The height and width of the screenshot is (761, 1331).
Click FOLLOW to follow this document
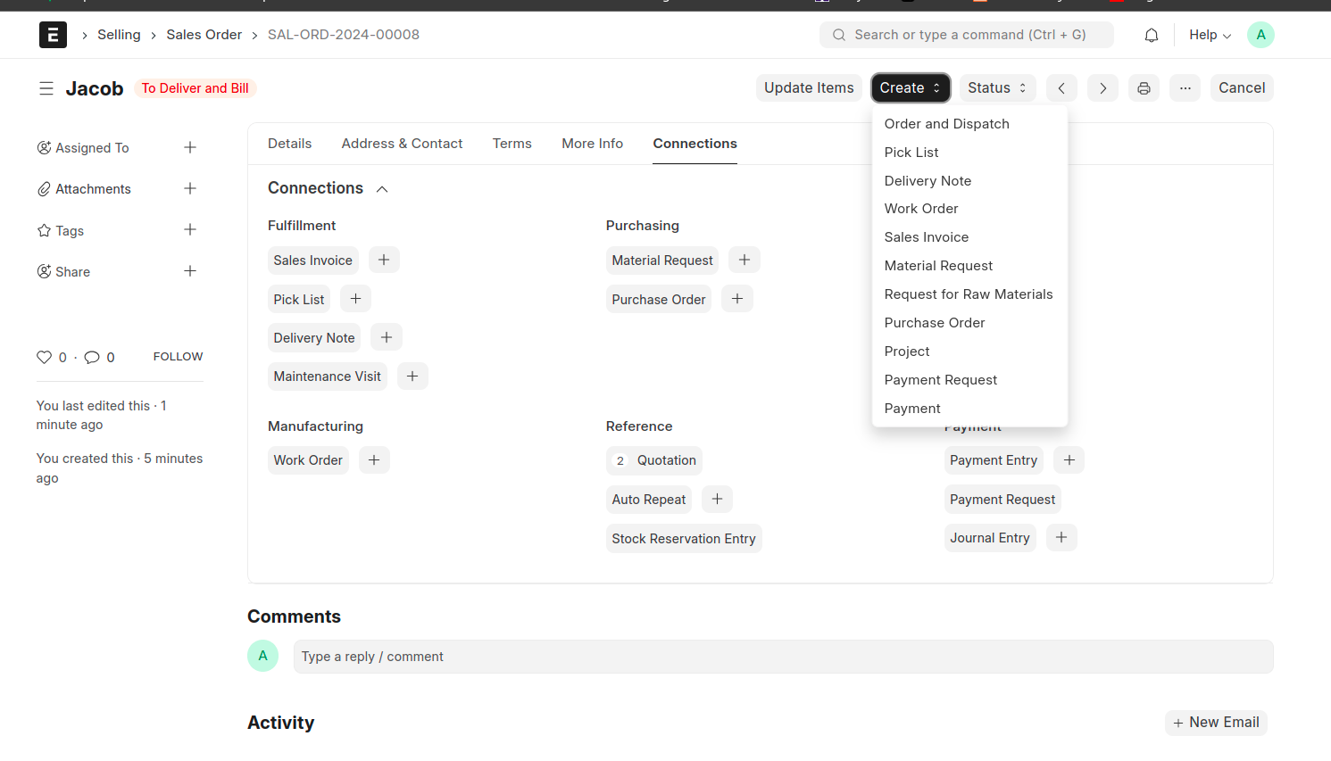(x=178, y=356)
